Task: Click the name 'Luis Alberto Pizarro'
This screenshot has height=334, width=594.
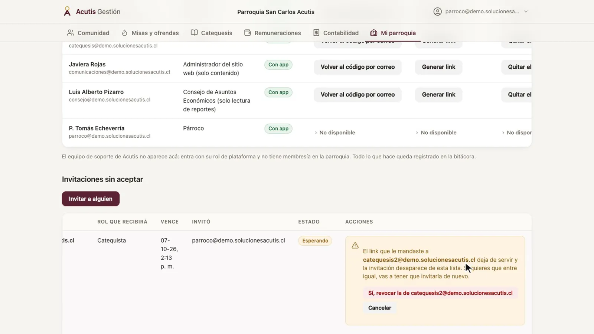Action: pyautogui.click(x=96, y=92)
